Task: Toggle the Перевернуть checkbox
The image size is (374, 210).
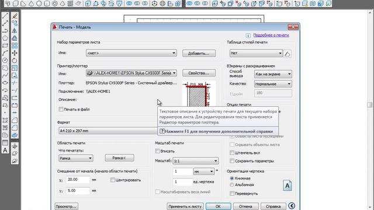Action: (232, 193)
